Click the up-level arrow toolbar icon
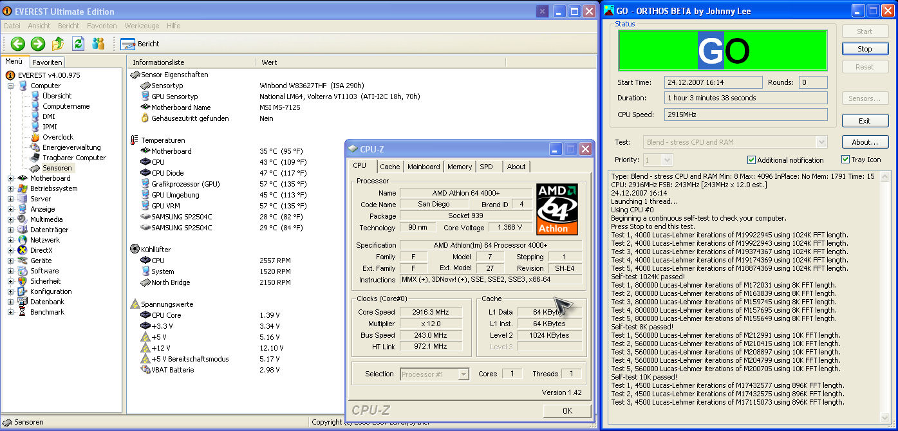The image size is (898, 431). (x=58, y=44)
